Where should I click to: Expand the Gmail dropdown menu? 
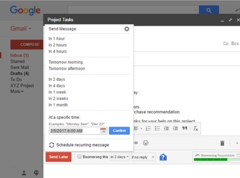pos(30,29)
